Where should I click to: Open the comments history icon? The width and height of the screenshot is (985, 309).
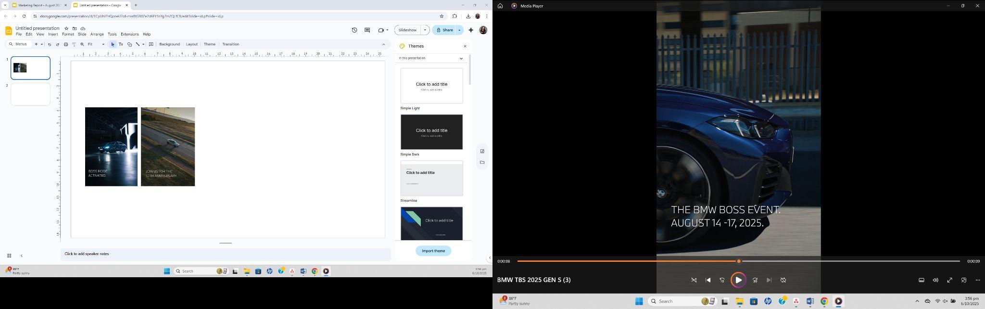367,30
